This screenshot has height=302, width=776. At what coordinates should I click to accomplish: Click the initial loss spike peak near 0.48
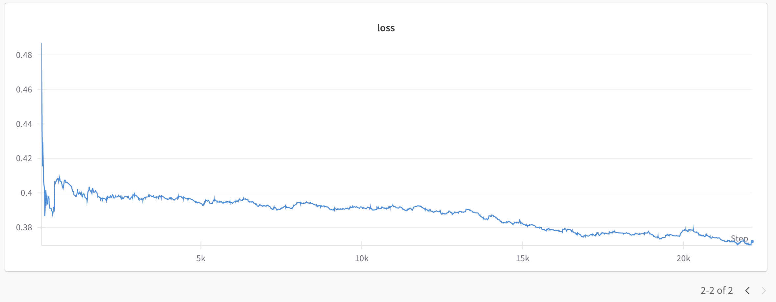41,44
